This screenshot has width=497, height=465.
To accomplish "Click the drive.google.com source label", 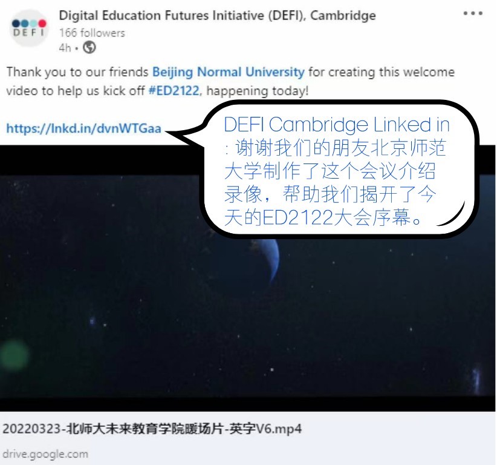I will click(45, 454).
